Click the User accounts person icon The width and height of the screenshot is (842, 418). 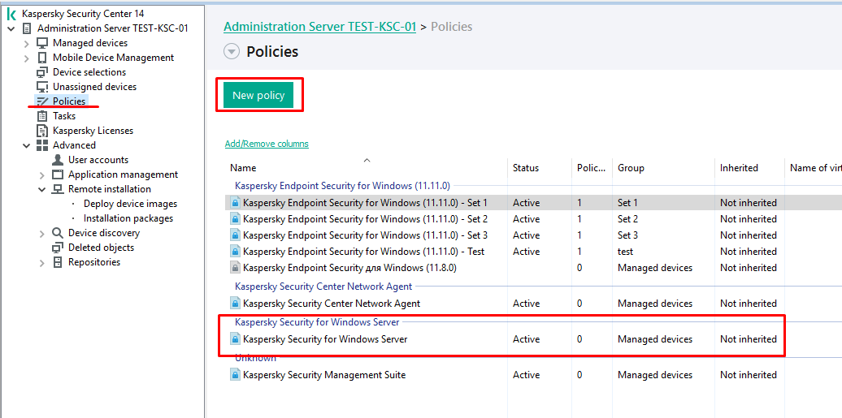58,160
